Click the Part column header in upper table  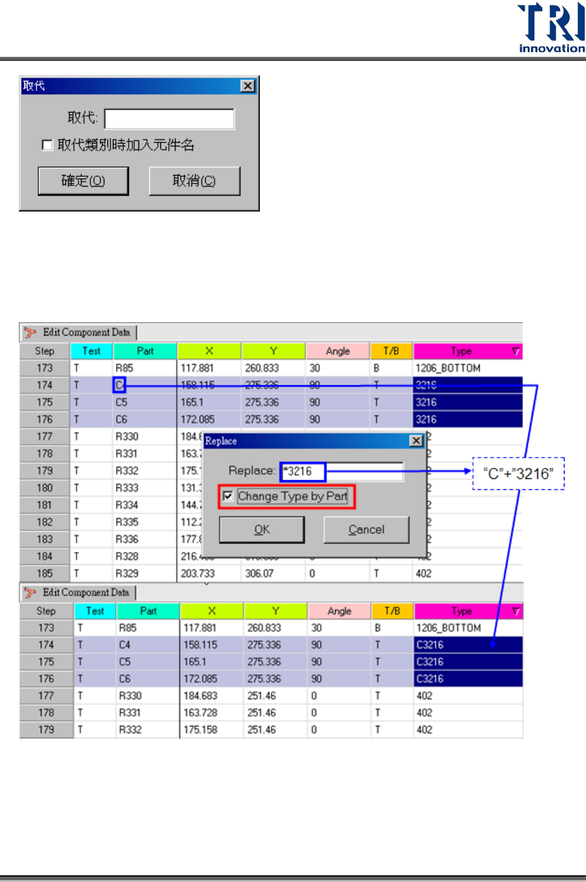click(x=145, y=351)
